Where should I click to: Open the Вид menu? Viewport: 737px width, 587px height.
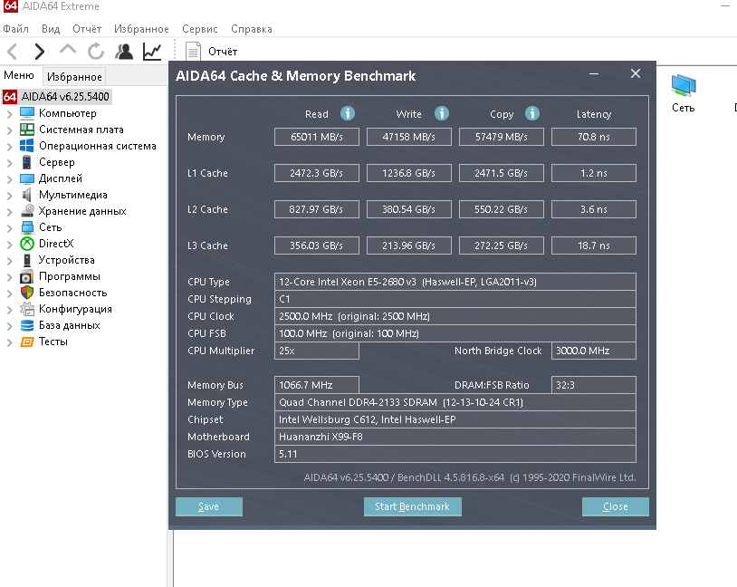point(51,29)
